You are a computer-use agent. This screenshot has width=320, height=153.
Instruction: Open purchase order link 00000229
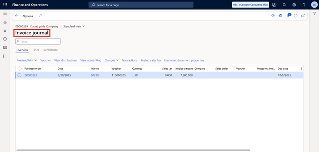(x=31, y=75)
